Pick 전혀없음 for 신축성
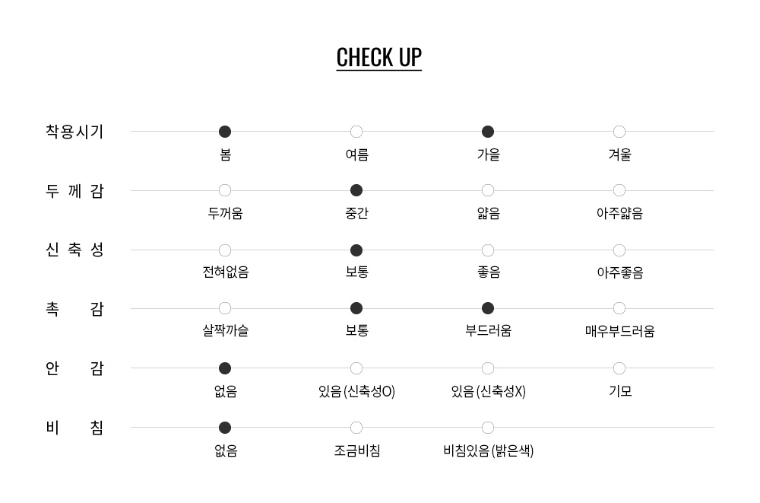760x503 pixels. 225,250
